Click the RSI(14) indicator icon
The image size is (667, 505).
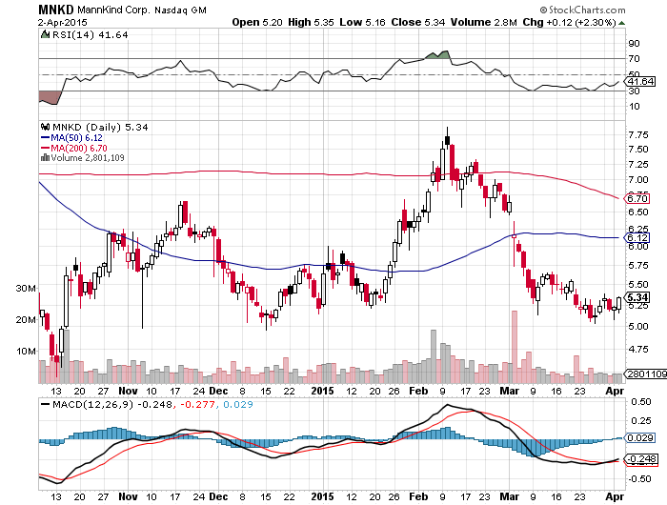45,34
